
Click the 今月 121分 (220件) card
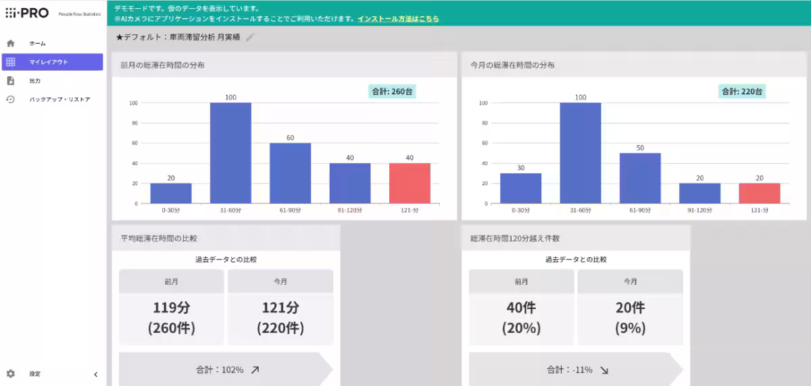tap(280, 318)
